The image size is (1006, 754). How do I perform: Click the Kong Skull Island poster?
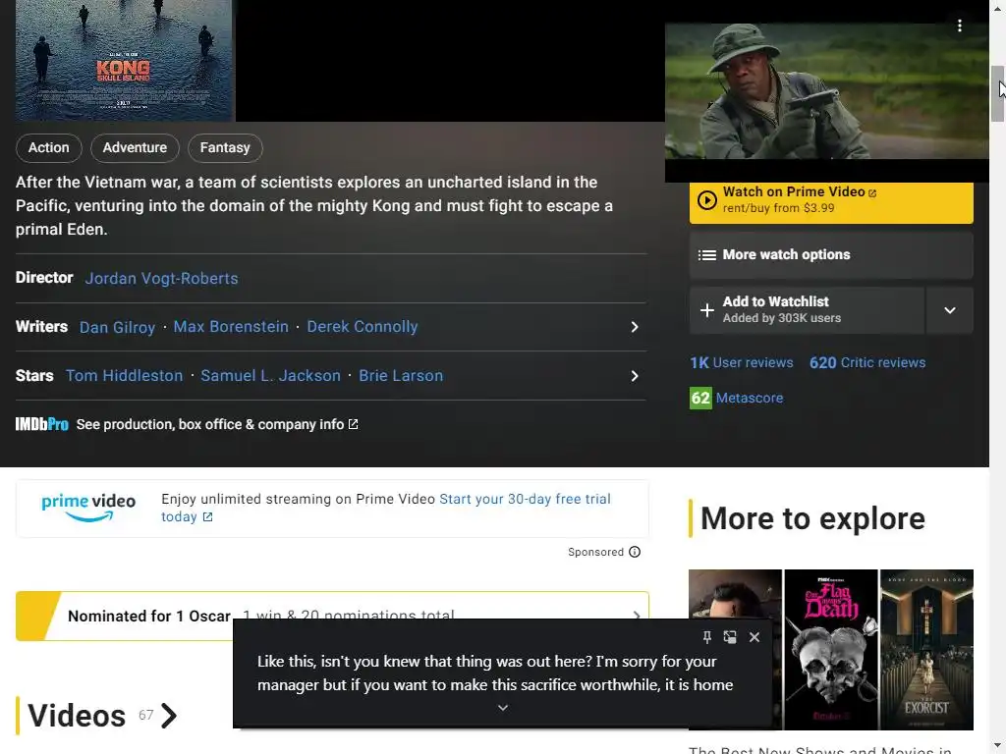tap(125, 60)
